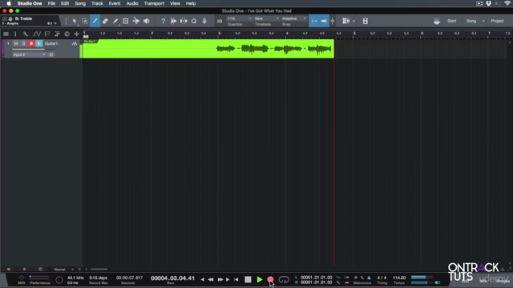
Task: Click bar 5 on the timeline ruler
Action: [354, 34]
